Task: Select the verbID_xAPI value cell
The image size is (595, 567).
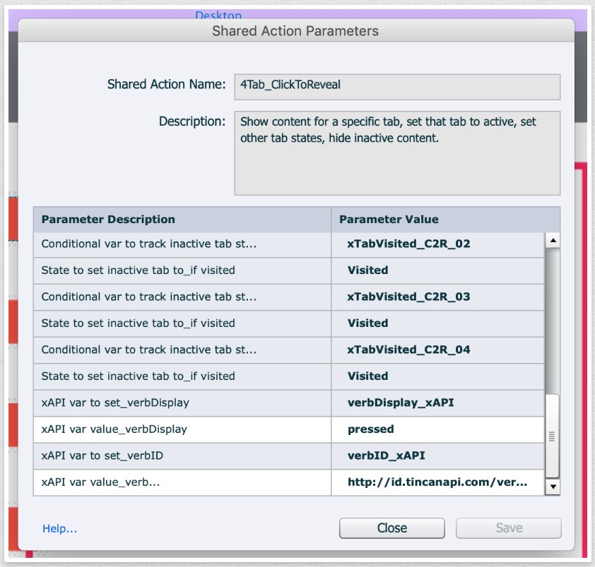Action: click(386, 455)
